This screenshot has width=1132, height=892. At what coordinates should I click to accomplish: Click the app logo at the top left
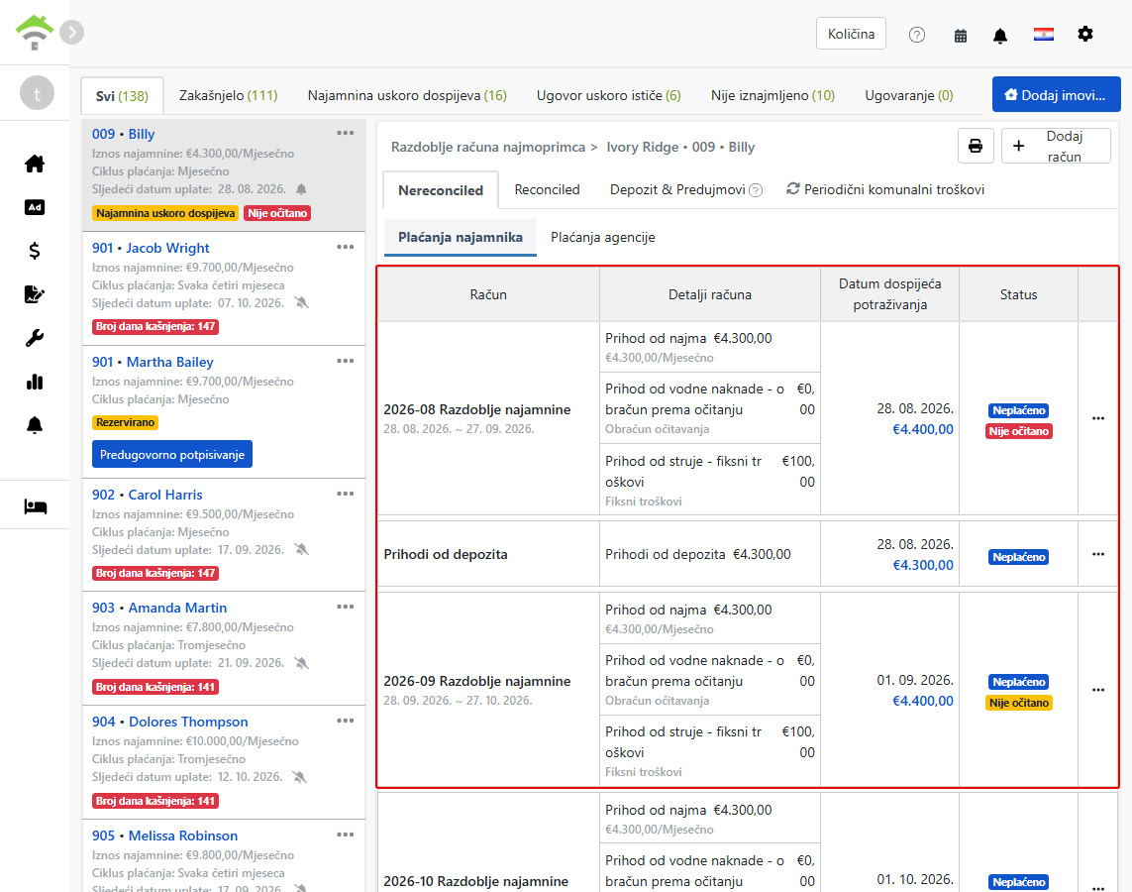(34, 33)
